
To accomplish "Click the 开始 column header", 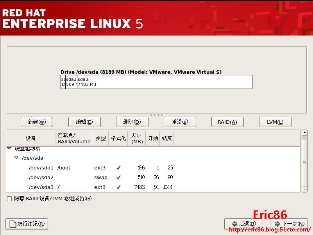I will [153, 138].
